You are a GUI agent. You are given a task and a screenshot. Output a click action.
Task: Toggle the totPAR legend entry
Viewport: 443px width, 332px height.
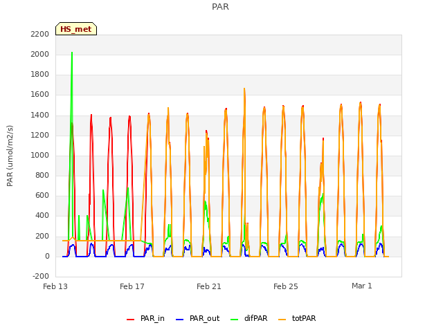[297, 318]
